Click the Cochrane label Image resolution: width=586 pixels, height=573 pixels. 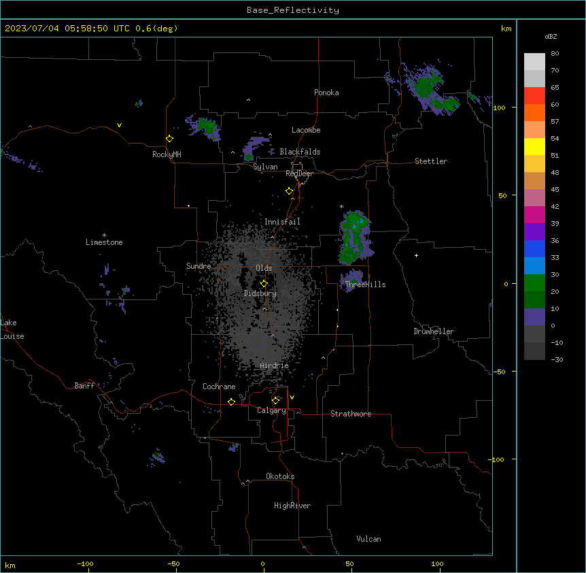pos(219,387)
